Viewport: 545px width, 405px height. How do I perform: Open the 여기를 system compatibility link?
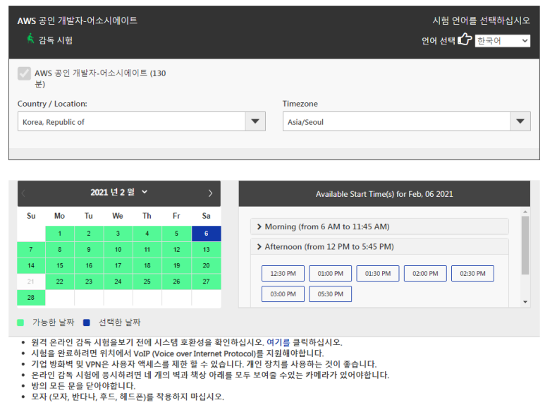point(278,342)
